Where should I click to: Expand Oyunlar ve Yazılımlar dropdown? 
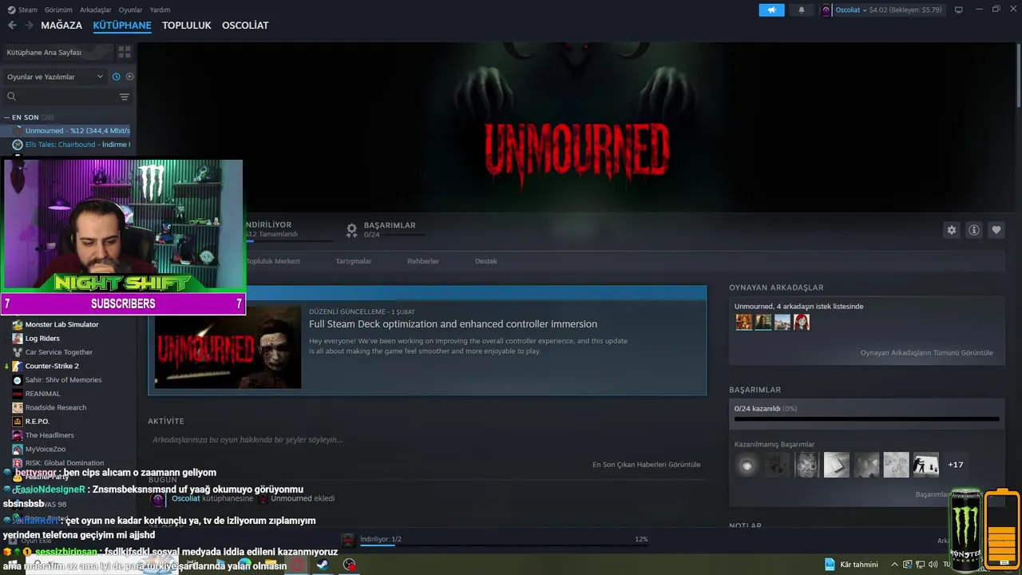(55, 77)
